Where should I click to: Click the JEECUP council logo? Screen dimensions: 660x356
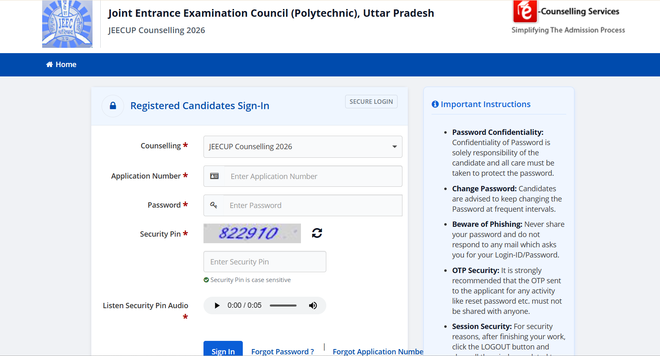(67, 24)
